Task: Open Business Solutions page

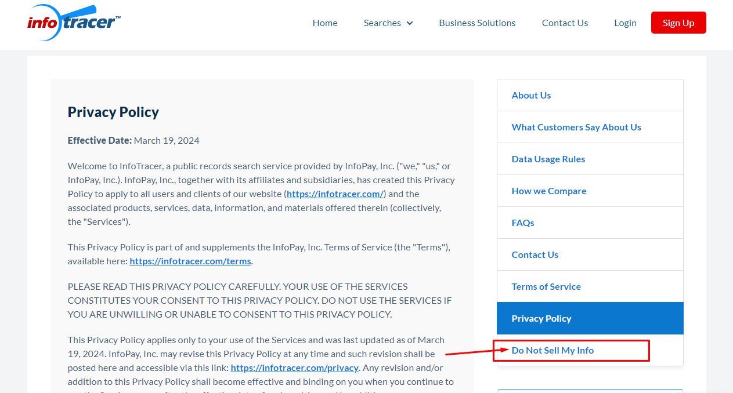Action: (x=477, y=23)
